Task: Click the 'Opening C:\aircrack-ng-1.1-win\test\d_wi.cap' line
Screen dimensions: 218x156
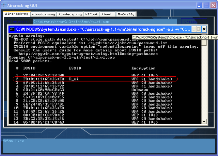Action: click(x=62, y=58)
